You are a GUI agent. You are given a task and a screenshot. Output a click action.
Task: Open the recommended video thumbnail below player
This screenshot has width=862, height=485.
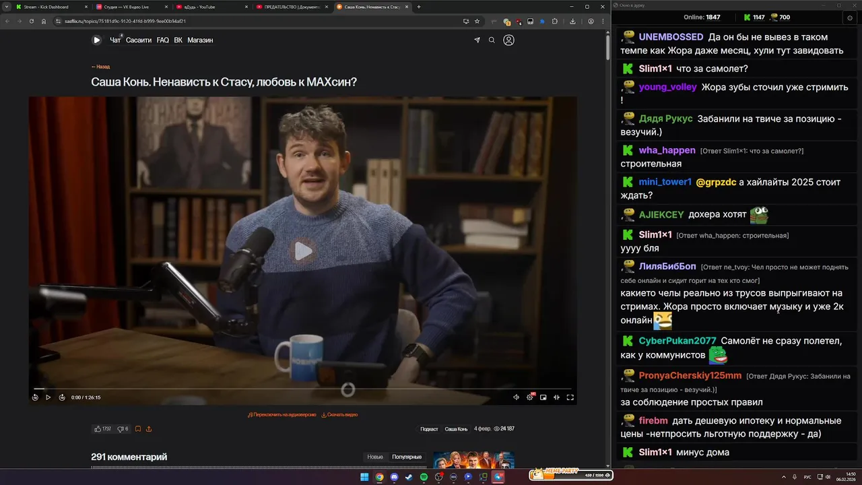pos(474,459)
